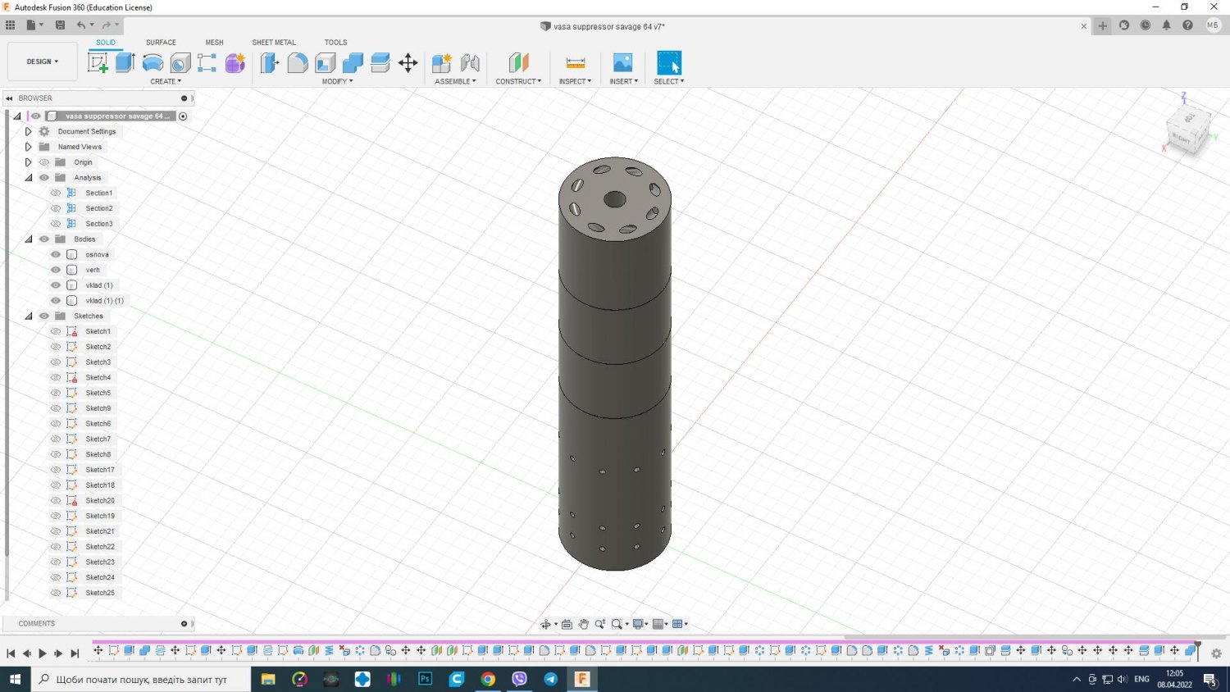Select the Combine tool in Modify
Screen dimensions: 1230x692
tap(353, 62)
